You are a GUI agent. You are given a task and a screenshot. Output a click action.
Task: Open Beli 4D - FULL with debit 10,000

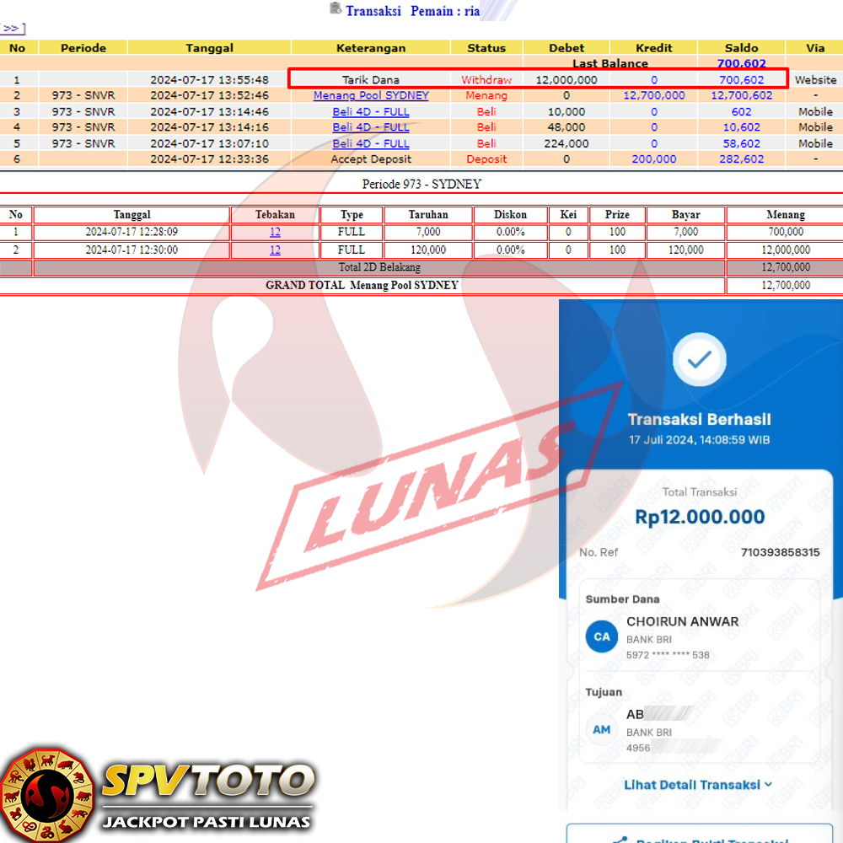[371, 111]
